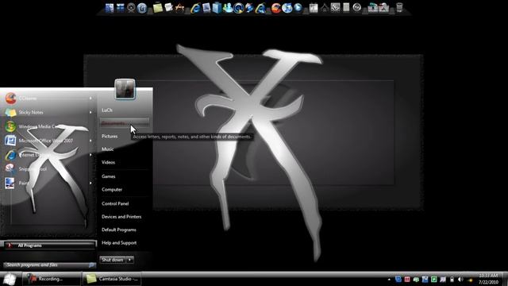
Task: Open the two-people messenger icon in the top dock
Action: point(228,7)
